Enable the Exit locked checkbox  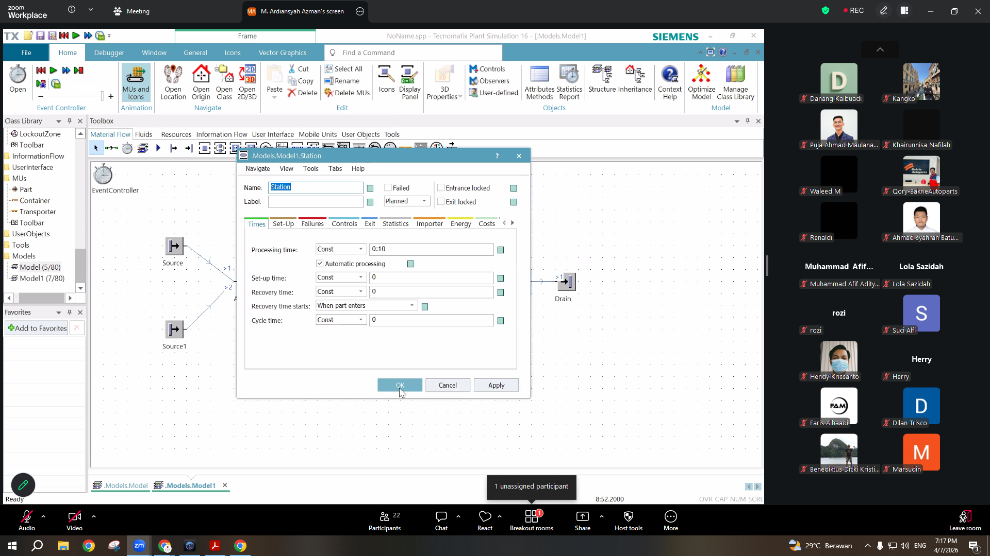[x=441, y=202]
